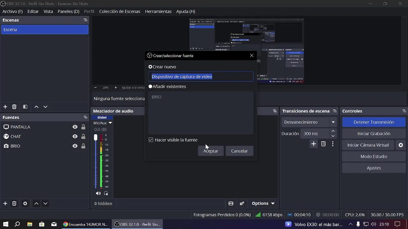Open advanced audio properties gears icon
This screenshot has height=229, width=408.
tap(242, 204)
